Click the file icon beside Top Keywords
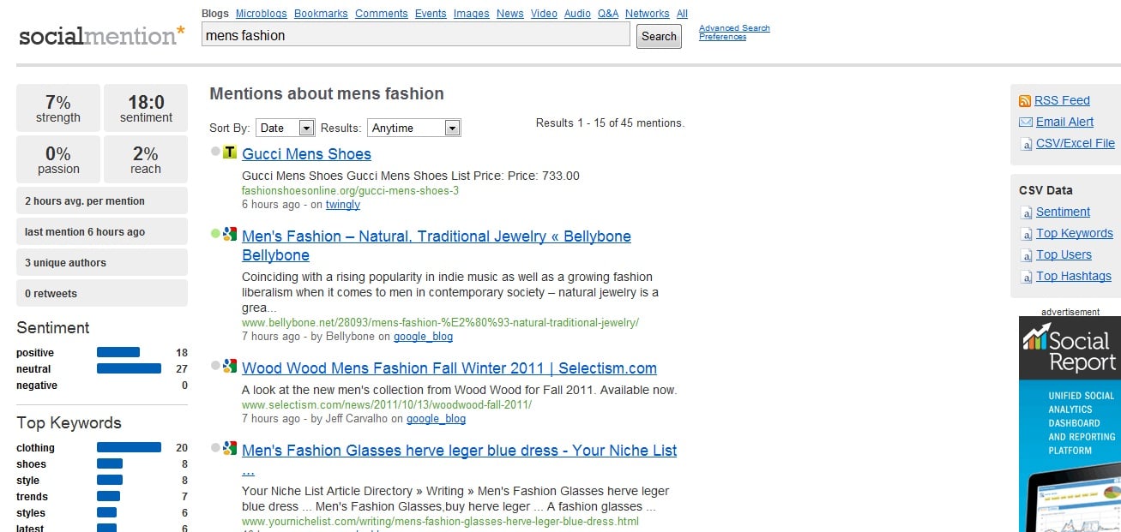Image resolution: width=1121 pixels, height=532 pixels. tap(1026, 234)
